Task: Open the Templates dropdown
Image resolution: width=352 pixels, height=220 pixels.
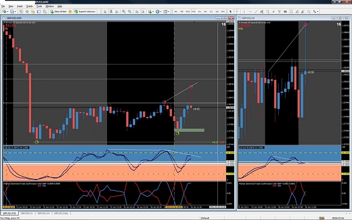Action: [166, 11]
